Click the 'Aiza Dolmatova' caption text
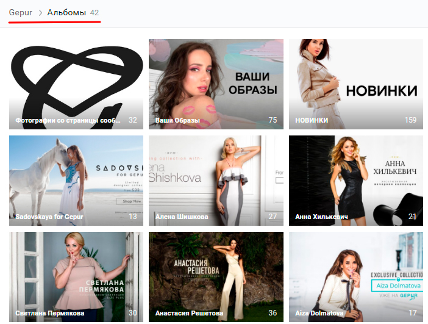This screenshot has width=428, height=324. click(x=319, y=314)
